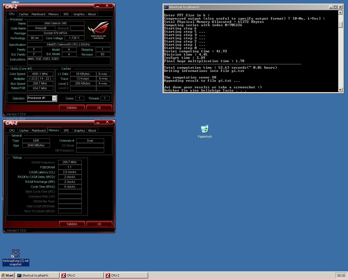The image size is (348, 279).
Task: Click the Channels # value Dual
Action: [x=90, y=141]
